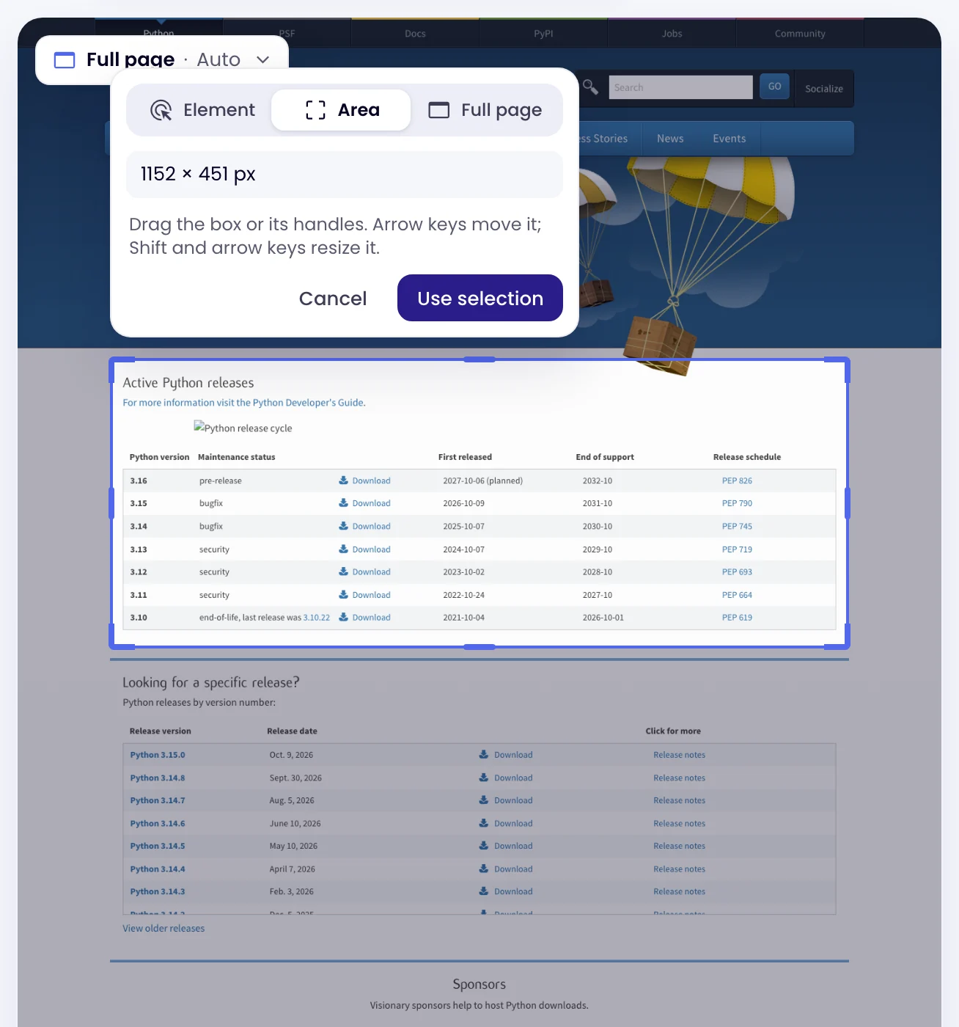Open Release notes for Python 3.14.8
The height and width of the screenshot is (1027, 959).
(x=680, y=778)
